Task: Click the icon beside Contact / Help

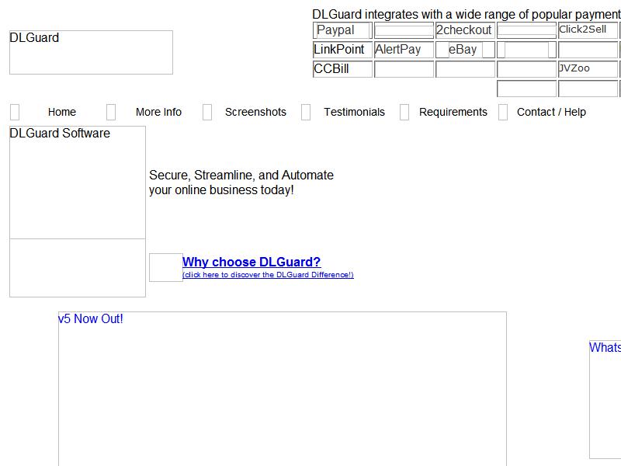Action: [x=503, y=112]
